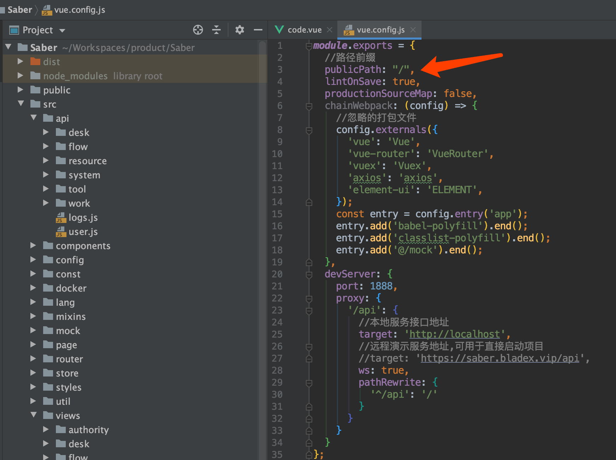Open user.js file in tree
This screenshot has height=460, width=616.
[x=83, y=232]
